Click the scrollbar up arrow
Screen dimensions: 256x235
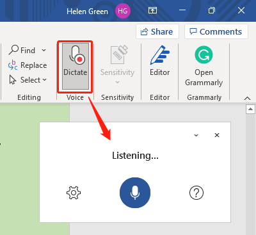250,109
